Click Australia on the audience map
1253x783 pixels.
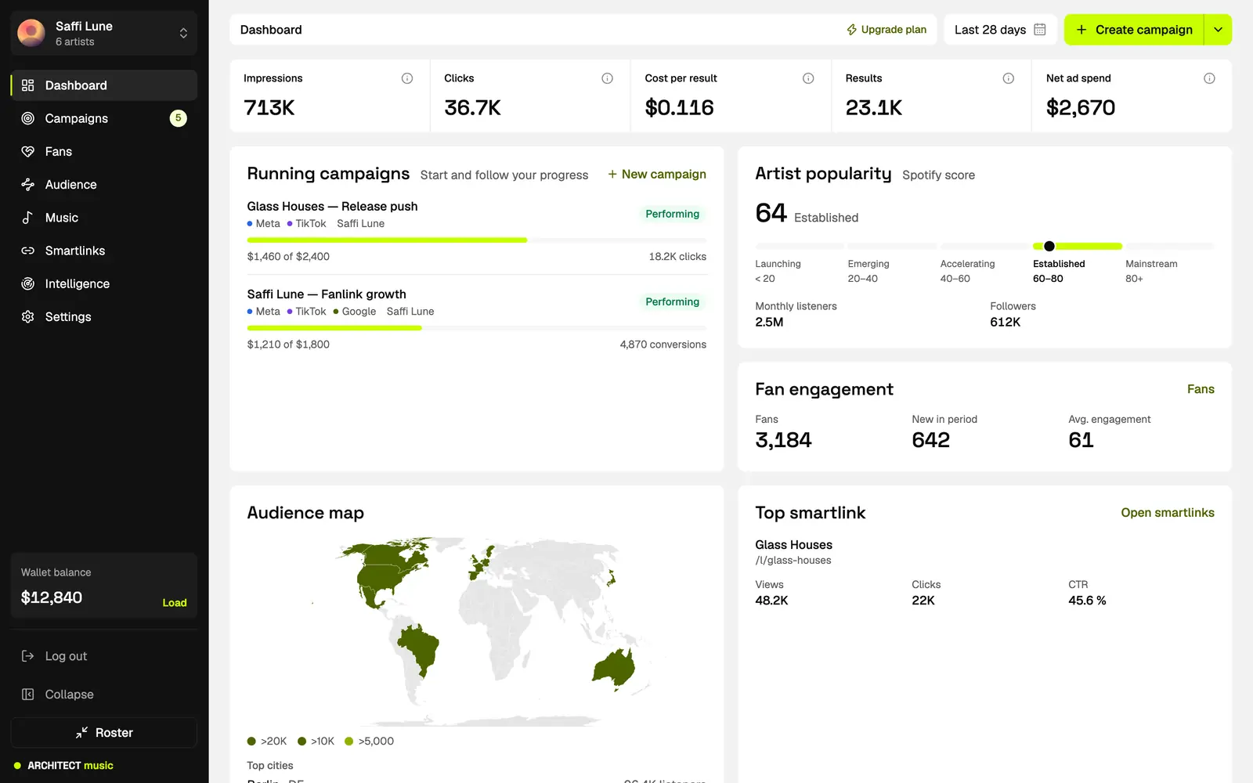613,669
